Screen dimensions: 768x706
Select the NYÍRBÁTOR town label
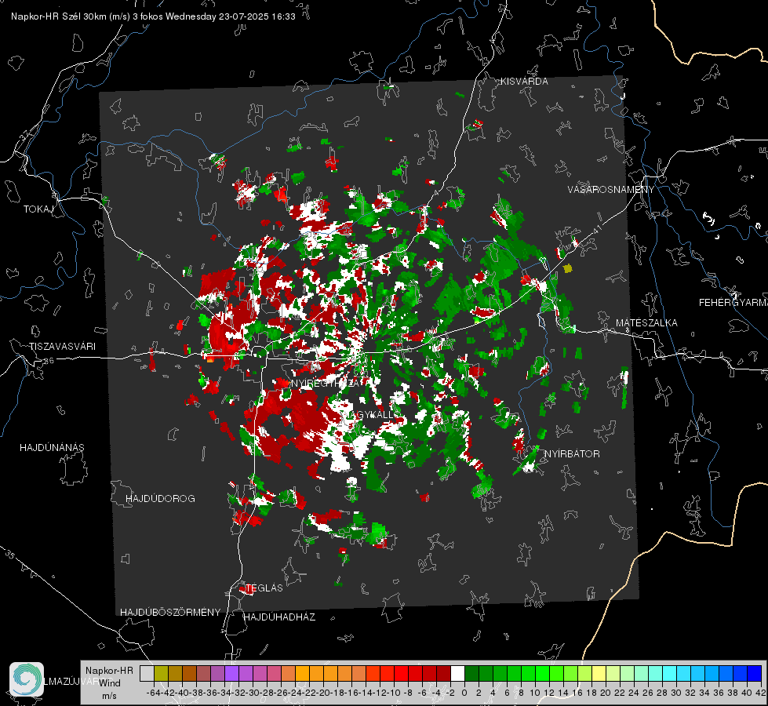click(572, 454)
